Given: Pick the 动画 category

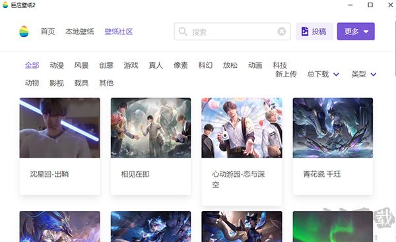Looking at the screenshot, I should tap(255, 65).
